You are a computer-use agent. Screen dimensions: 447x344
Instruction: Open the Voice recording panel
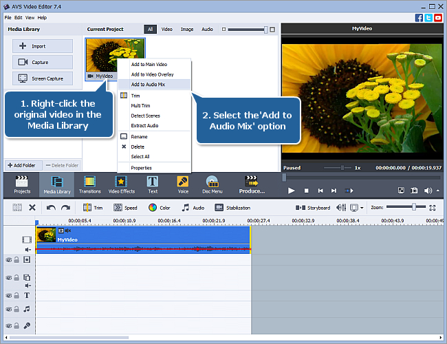click(183, 185)
